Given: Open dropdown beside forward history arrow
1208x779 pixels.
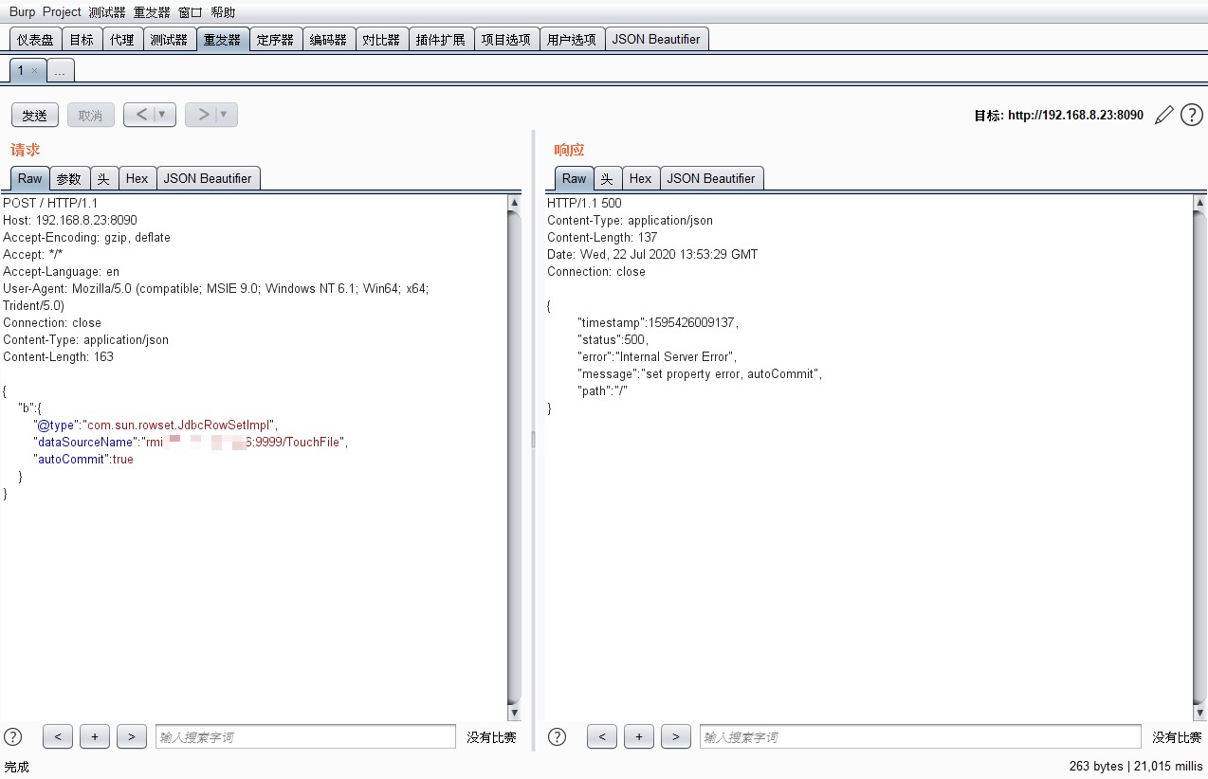Looking at the screenshot, I should [x=226, y=115].
